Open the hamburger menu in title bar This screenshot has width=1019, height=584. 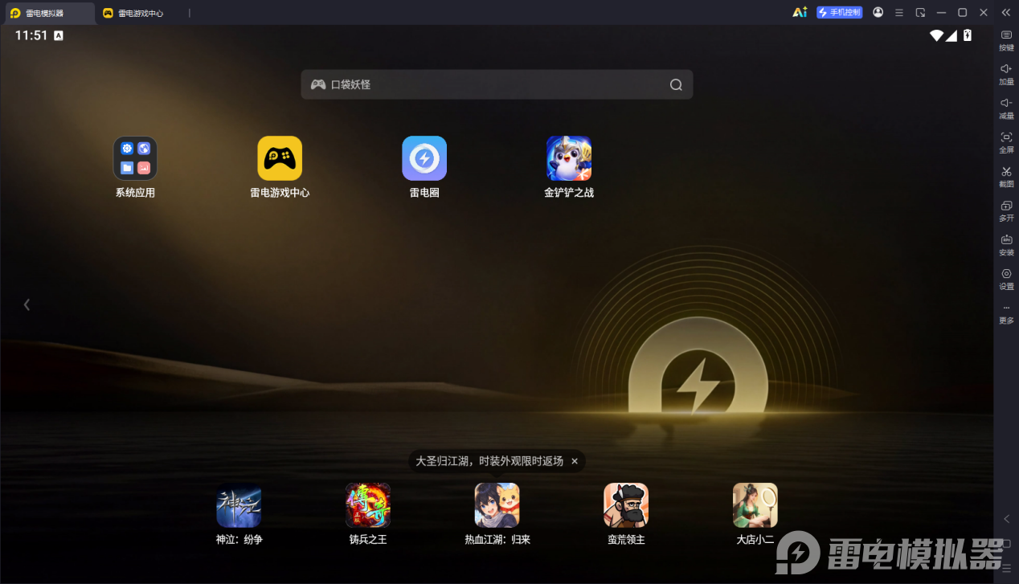(899, 12)
